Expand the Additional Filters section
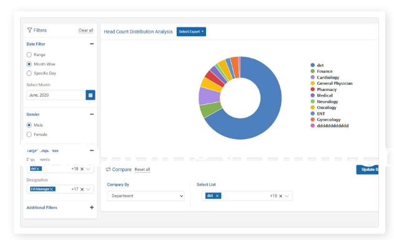The width and height of the screenshot is (394, 240). pos(92,208)
